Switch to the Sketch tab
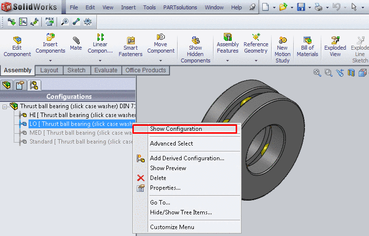The height and width of the screenshot is (236, 369). pos(76,70)
